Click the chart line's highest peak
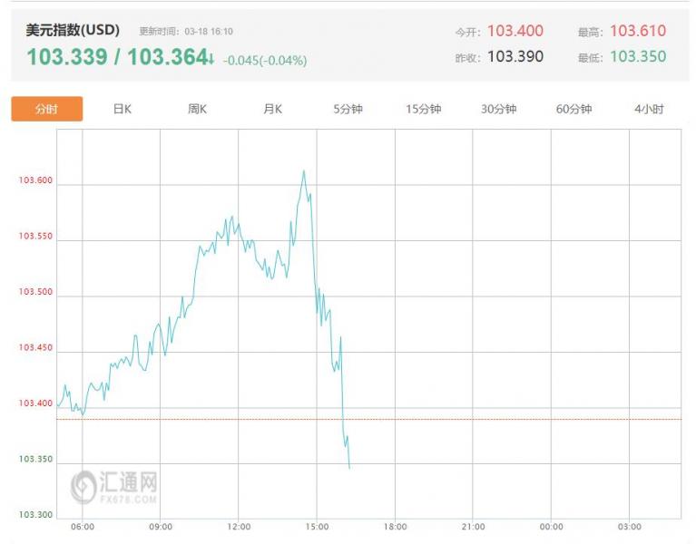 [x=303, y=171]
